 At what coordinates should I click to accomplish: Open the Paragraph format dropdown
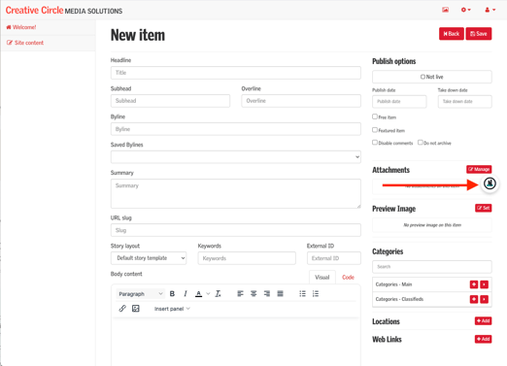pyautogui.click(x=140, y=294)
